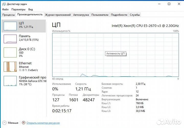Click the Виртуализация Включено value

tap(142, 100)
